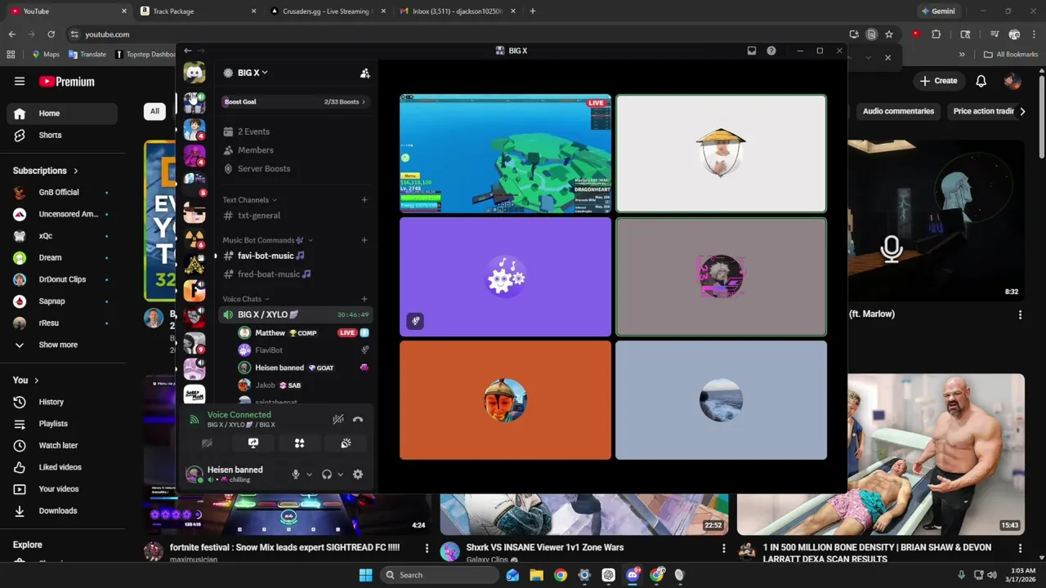Open xQc subscription channel
The height and width of the screenshot is (588, 1046).
[62, 236]
